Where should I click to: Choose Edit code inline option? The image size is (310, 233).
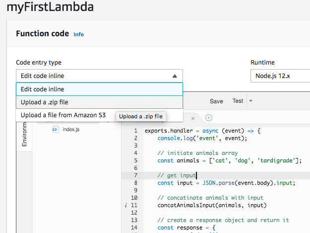tap(99, 89)
